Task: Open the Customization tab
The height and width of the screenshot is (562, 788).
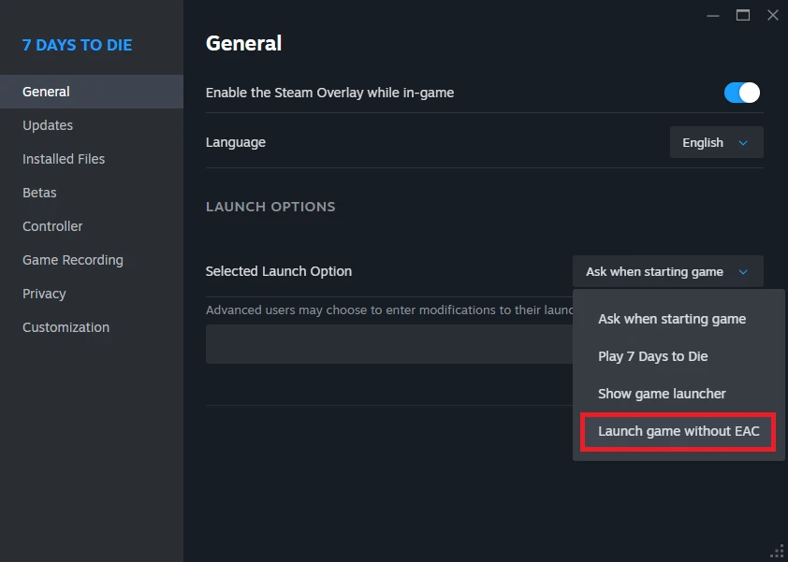Action: [x=92, y=327]
